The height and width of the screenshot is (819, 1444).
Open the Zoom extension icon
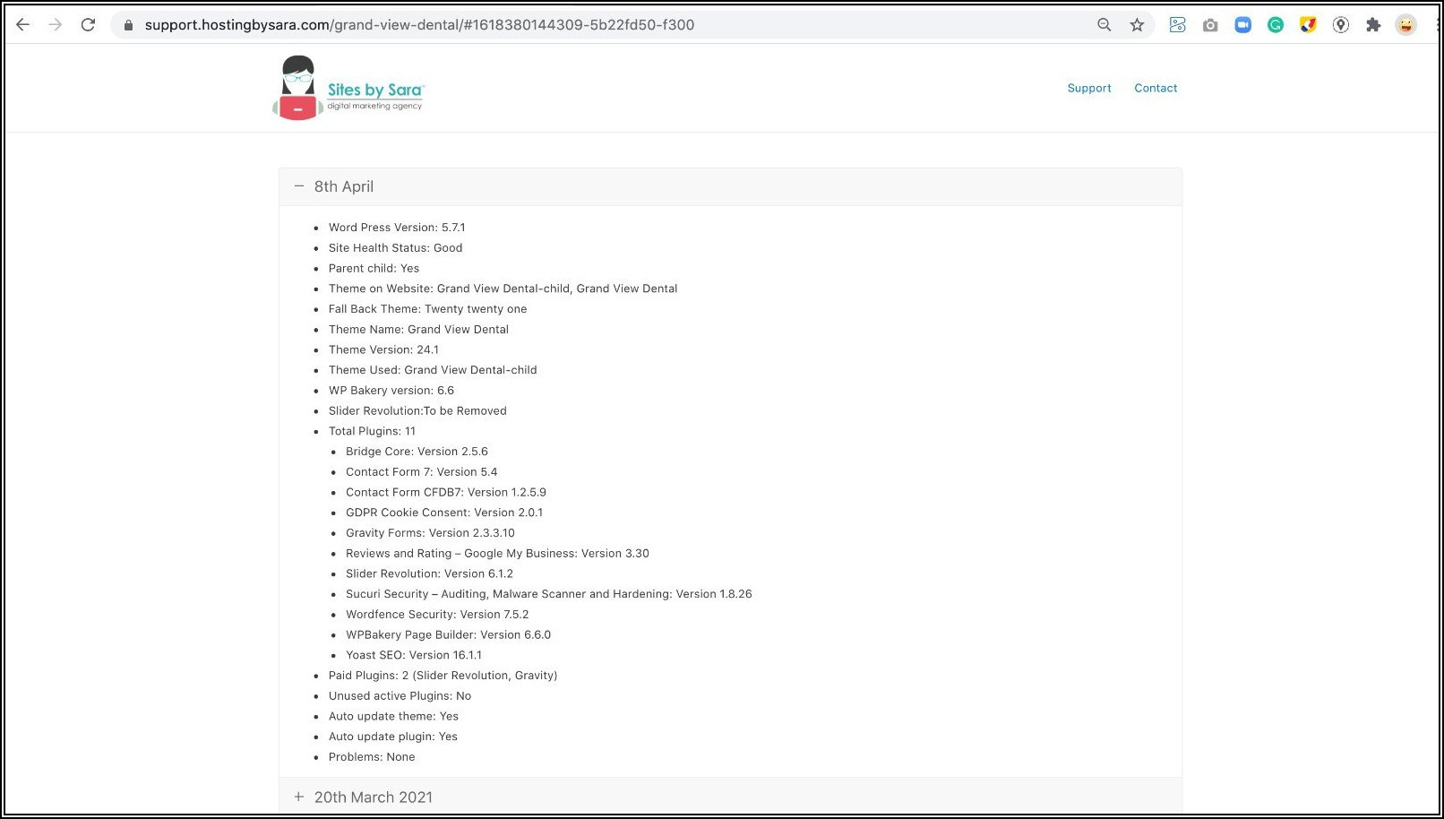pos(1242,25)
